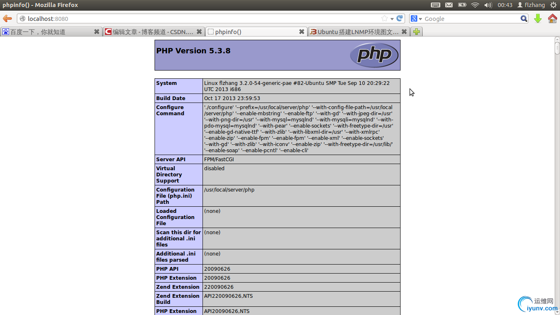The width and height of the screenshot is (560, 315).
Task: Click "(none)" in the Scan this dir row
Action: [x=212, y=233]
